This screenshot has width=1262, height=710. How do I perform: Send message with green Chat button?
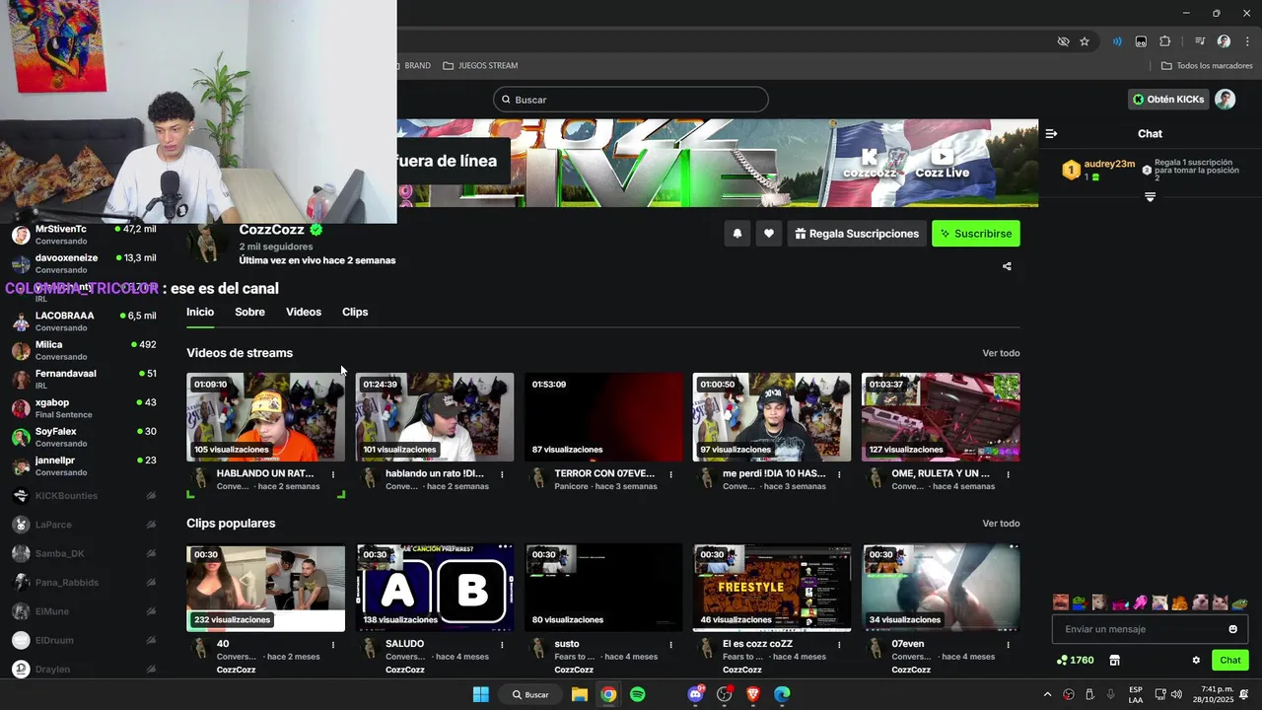tap(1230, 661)
